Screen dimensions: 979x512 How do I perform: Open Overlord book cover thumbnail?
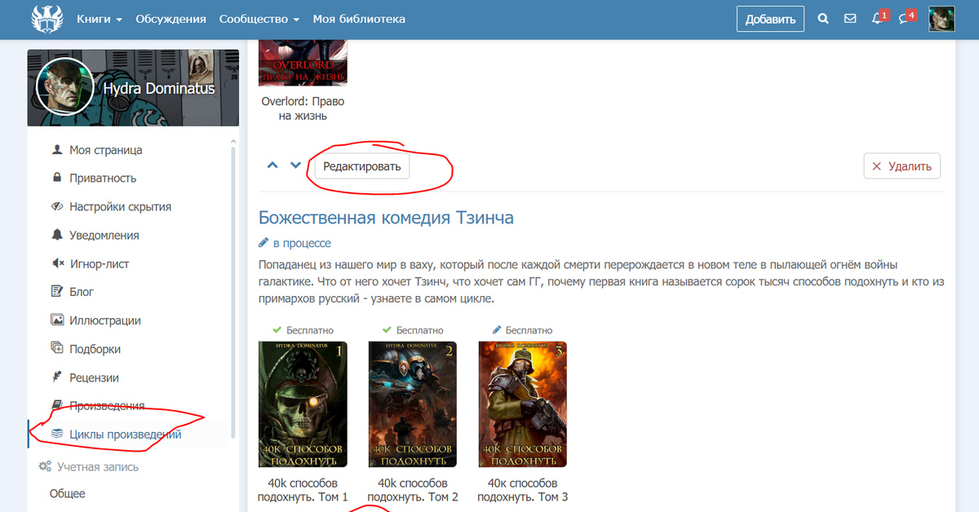point(303,62)
